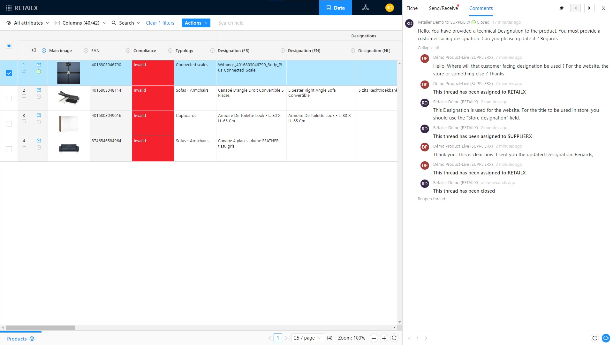
Task: Click the zoom minus control at the bottom
Action: 374,338
